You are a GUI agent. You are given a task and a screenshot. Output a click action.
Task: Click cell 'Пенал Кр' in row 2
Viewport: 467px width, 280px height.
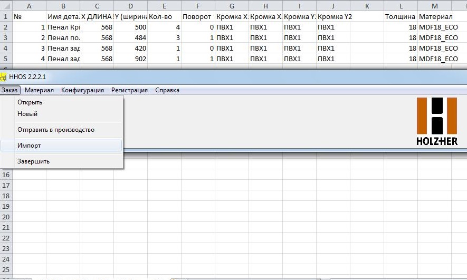tap(63, 27)
